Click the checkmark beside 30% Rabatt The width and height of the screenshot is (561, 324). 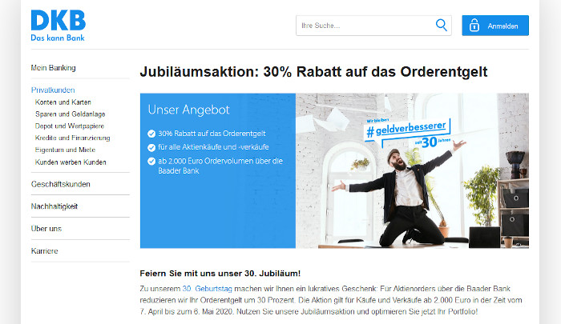(151, 134)
